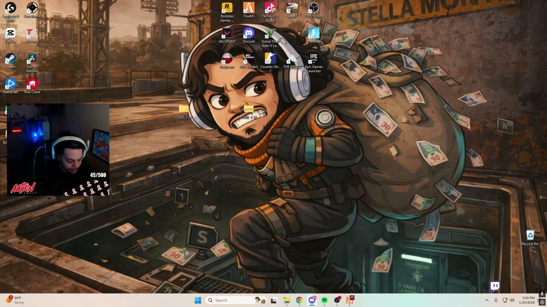Click the webcam overlay thumbnail

click(x=58, y=149)
